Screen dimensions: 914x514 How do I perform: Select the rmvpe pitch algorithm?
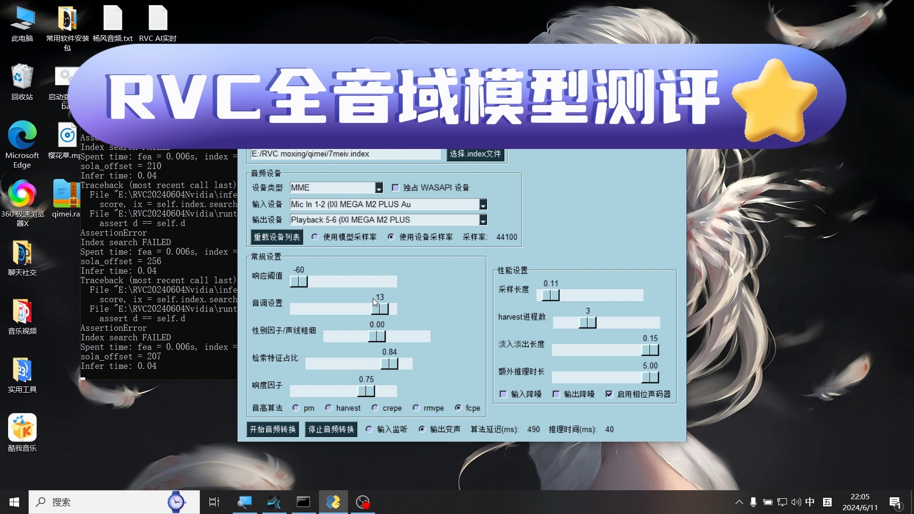click(x=416, y=408)
